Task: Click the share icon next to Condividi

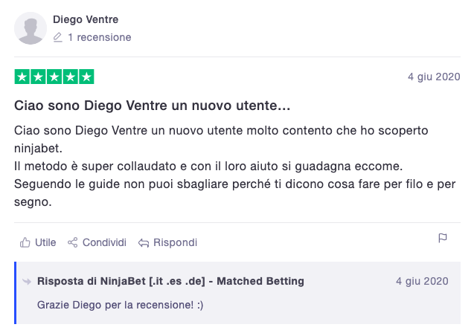Action: pos(73,242)
